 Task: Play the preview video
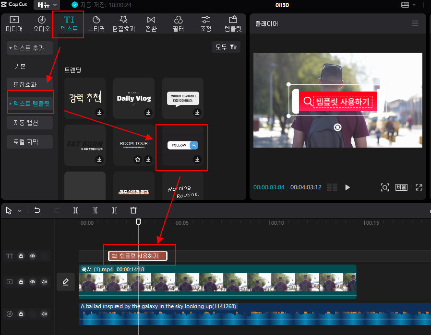[347, 187]
